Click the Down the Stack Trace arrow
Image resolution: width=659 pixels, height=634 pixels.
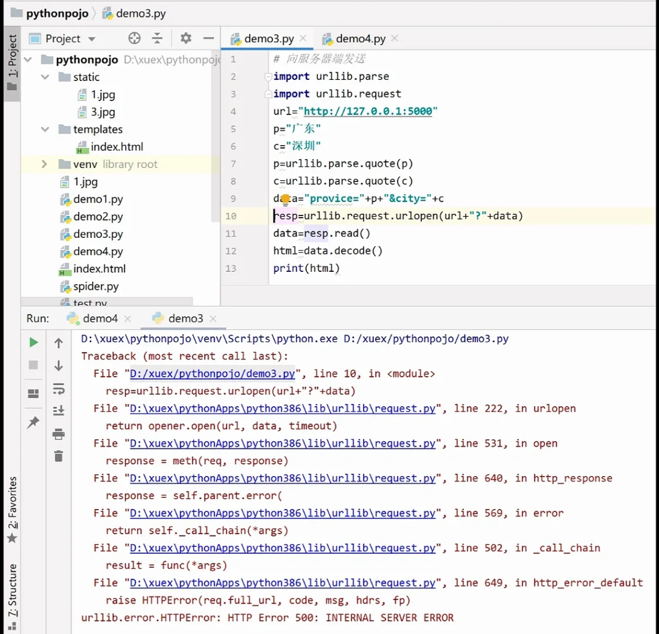tap(58, 366)
